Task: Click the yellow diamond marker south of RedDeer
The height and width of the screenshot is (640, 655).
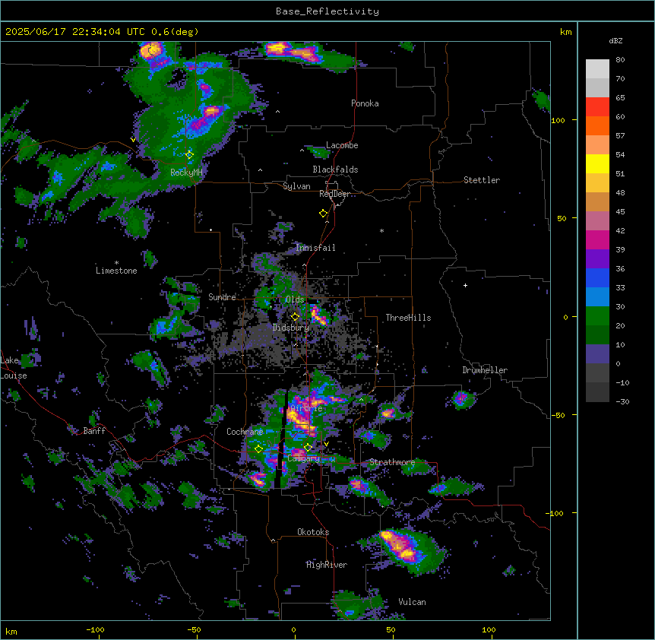Action: pyautogui.click(x=323, y=214)
